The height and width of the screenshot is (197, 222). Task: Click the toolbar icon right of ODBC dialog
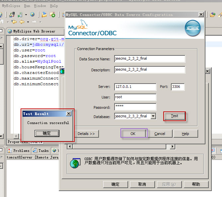pos(212,15)
